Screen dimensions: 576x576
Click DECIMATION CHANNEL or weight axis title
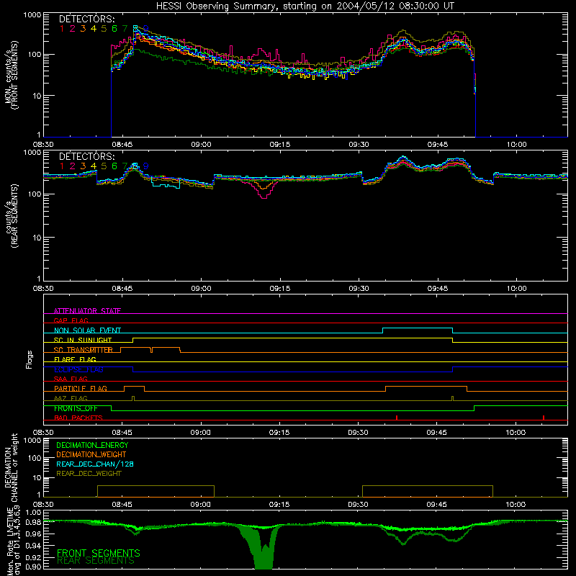(x=12, y=467)
